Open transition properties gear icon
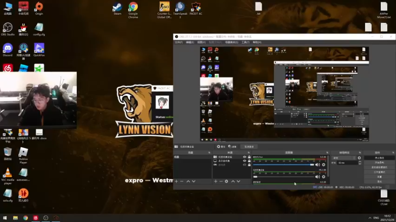The image size is (396, 222). point(359,158)
